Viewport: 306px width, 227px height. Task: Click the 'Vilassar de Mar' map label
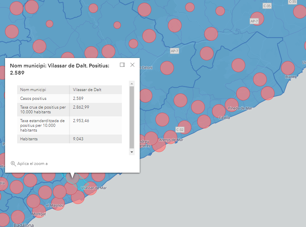94,188
